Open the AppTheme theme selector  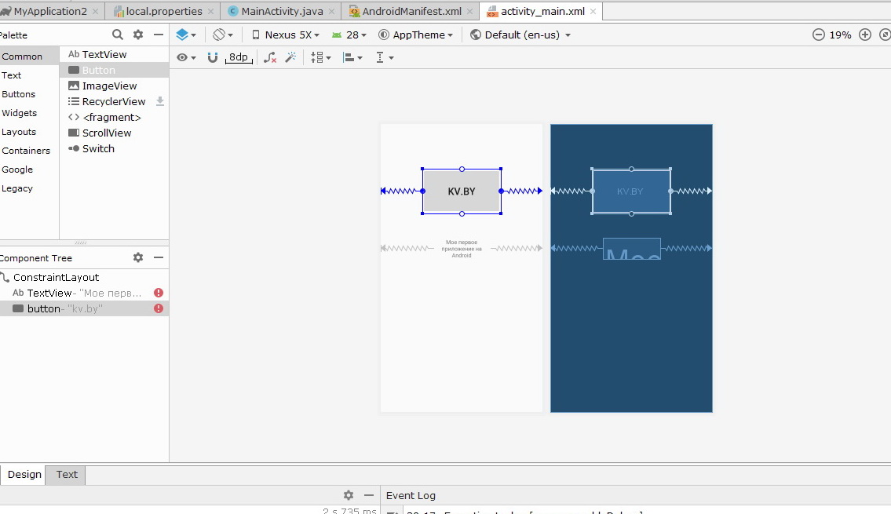[416, 35]
